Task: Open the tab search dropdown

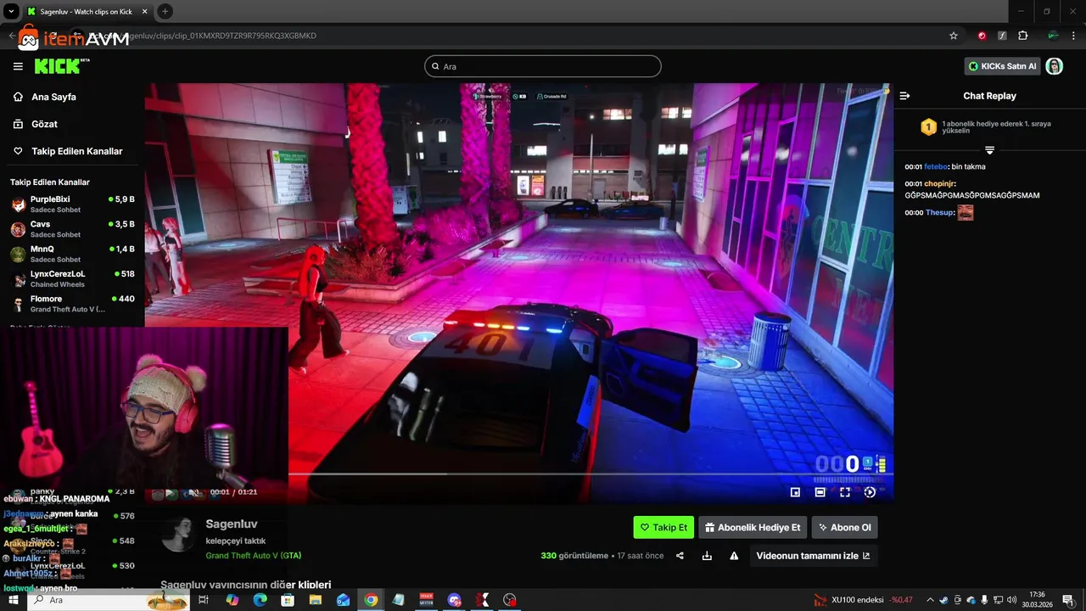Action: tap(11, 12)
